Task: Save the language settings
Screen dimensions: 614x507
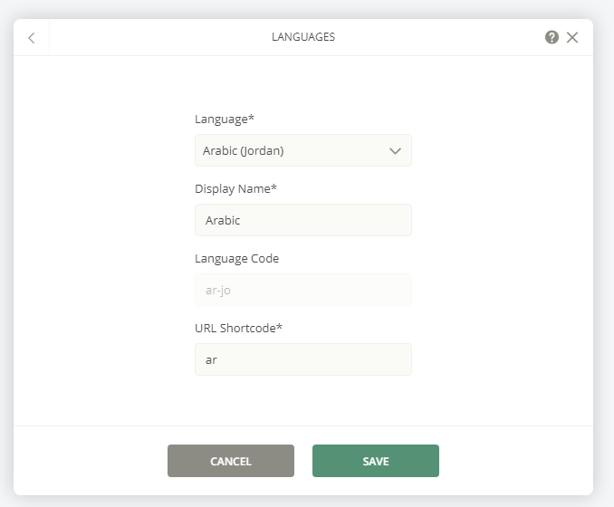Action: 376,461
